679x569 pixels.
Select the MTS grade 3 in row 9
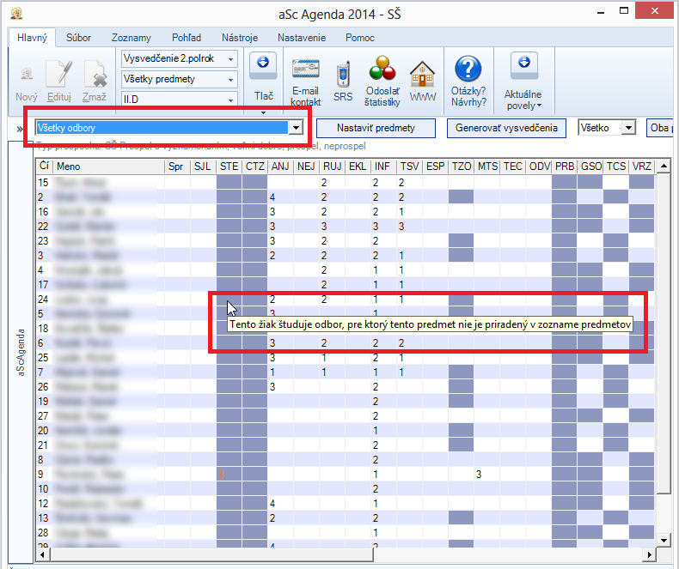[x=479, y=475]
